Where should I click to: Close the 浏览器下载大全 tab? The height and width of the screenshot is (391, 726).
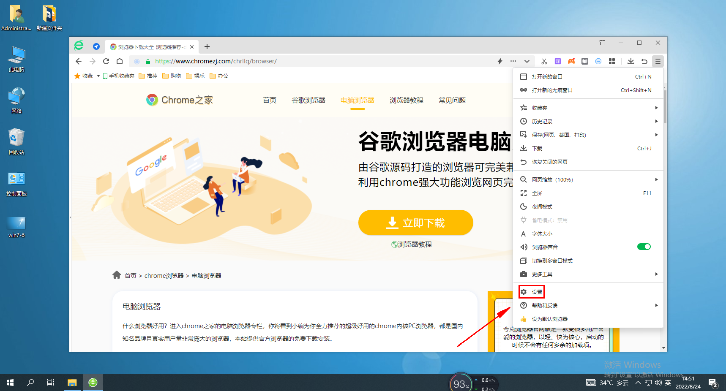click(192, 47)
